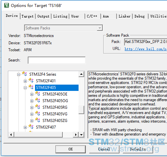Open the Output tab
The height and width of the screenshot is (157, 167).
click(43, 16)
